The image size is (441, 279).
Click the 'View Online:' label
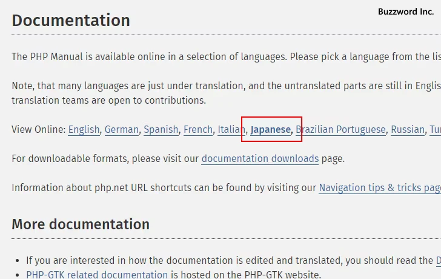[39, 130]
